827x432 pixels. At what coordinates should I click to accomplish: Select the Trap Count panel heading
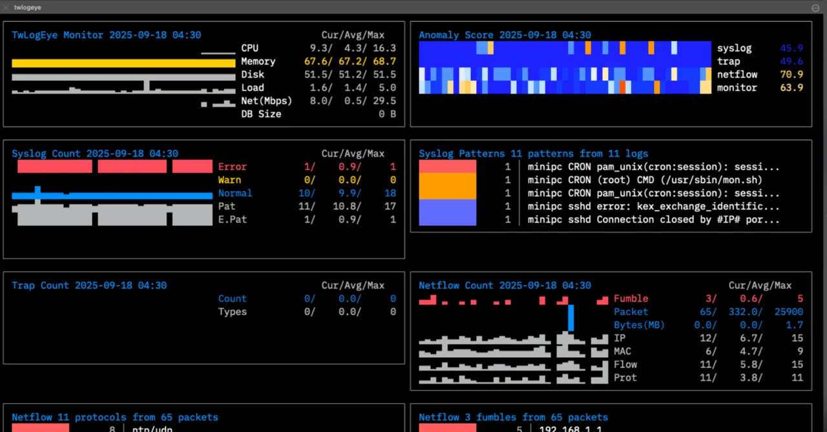click(89, 285)
